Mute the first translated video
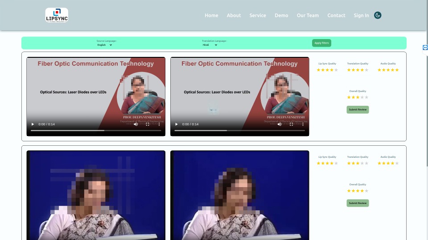428x240 pixels. coord(279,124)
